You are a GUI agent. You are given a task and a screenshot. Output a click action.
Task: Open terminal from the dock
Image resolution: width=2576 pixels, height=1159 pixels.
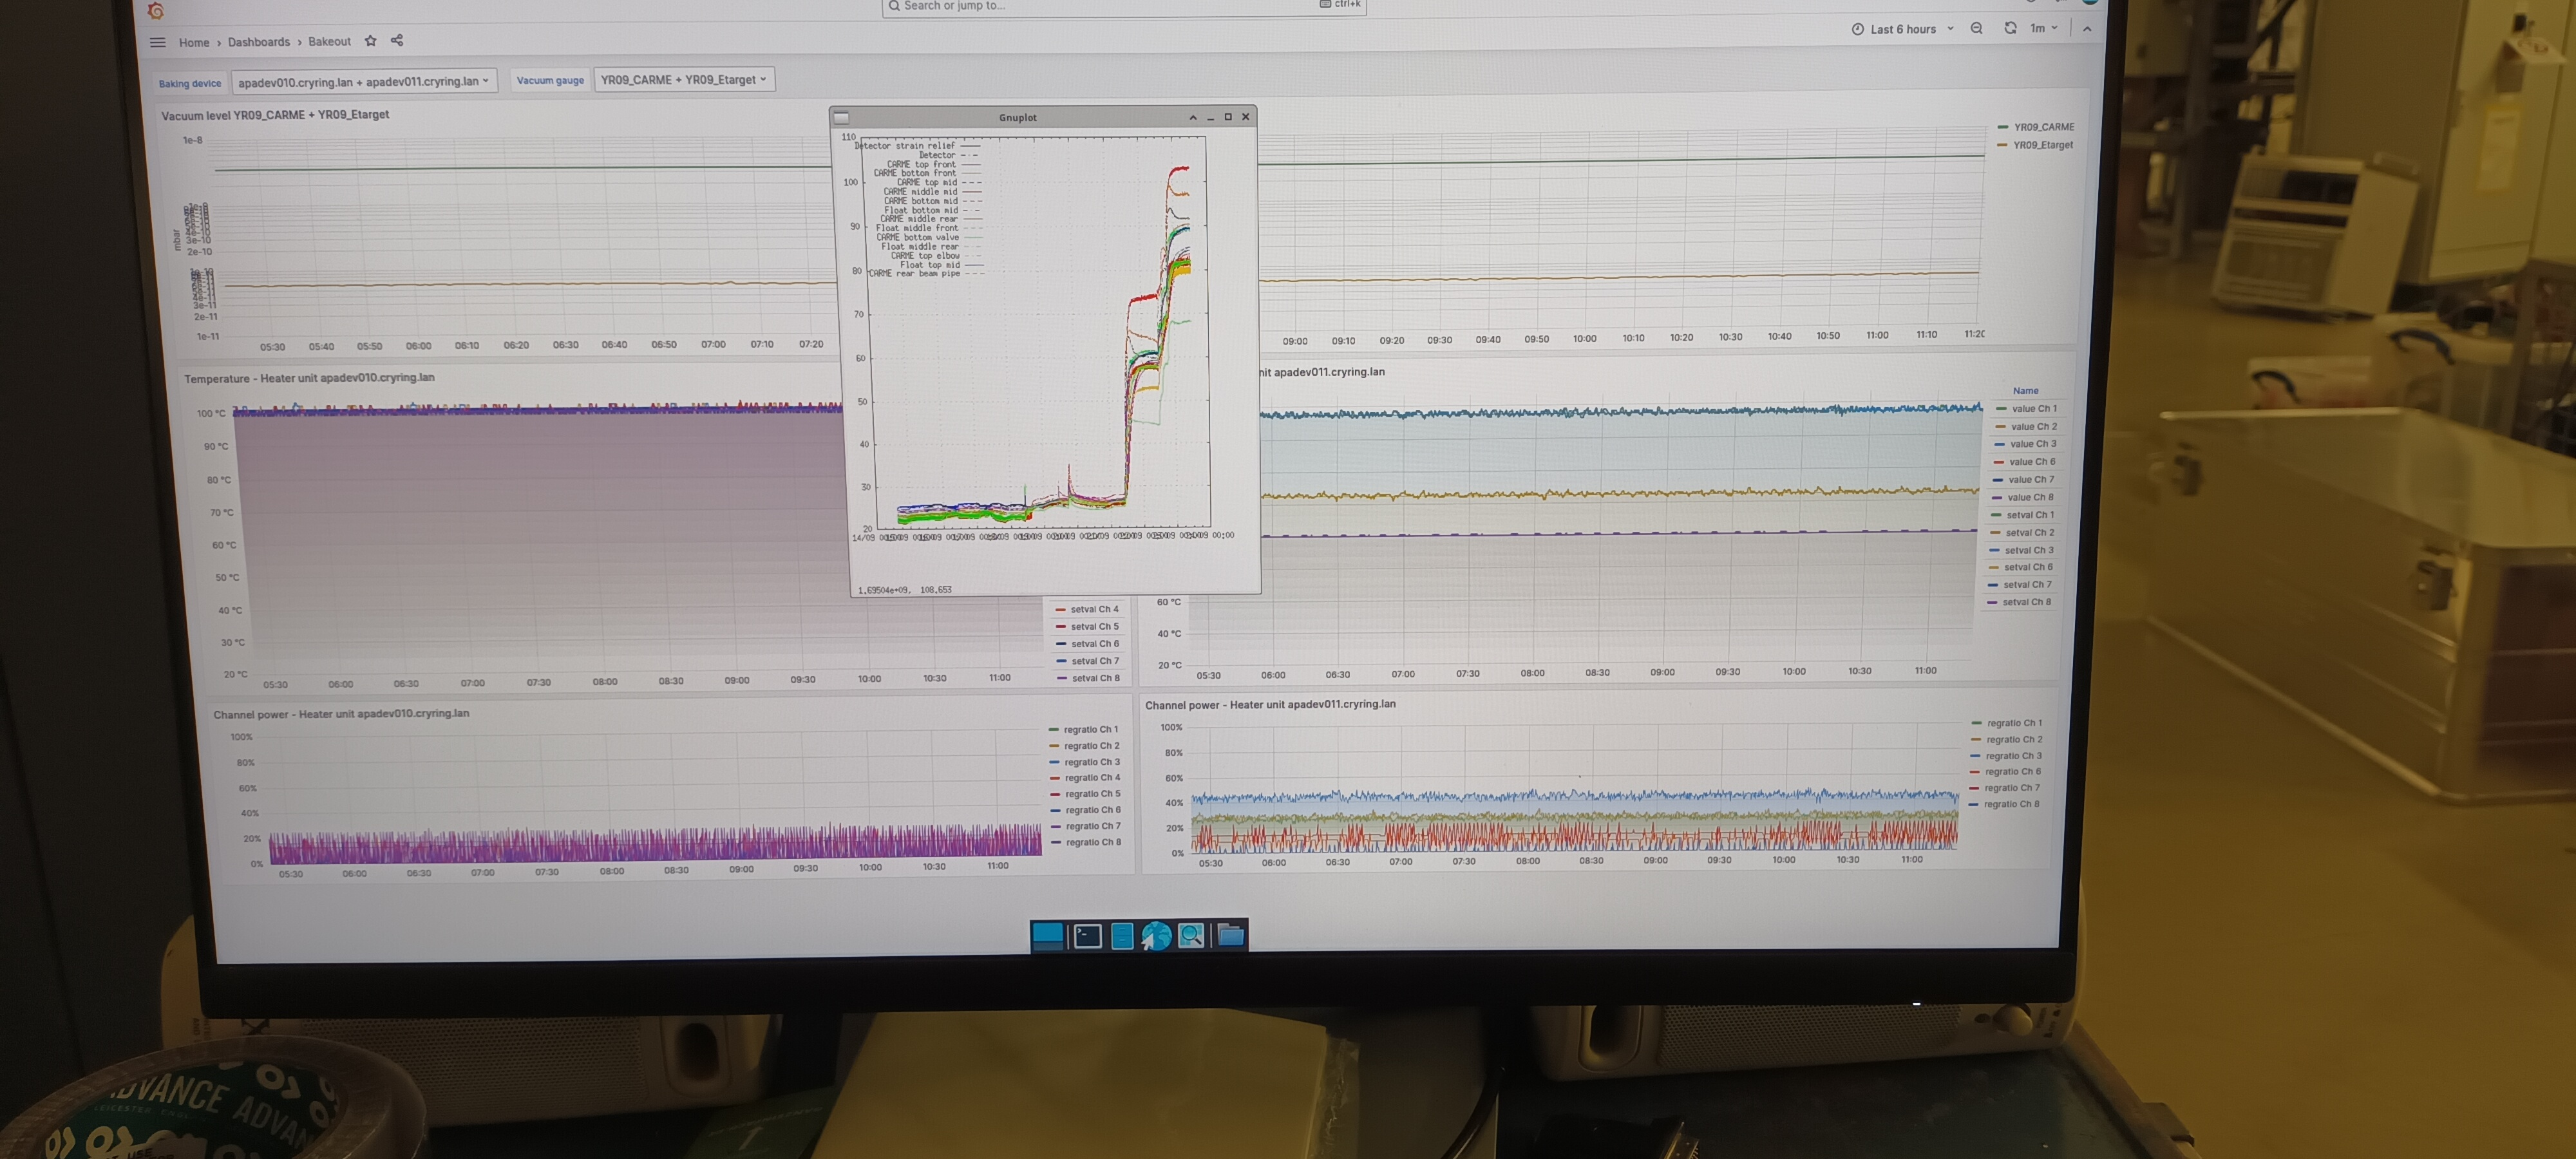(x=1087, y=936)
